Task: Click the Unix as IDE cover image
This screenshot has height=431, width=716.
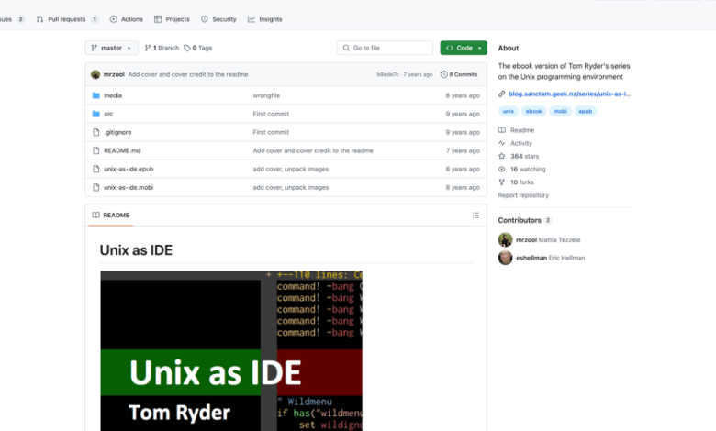Action: (x=231, y=350)
